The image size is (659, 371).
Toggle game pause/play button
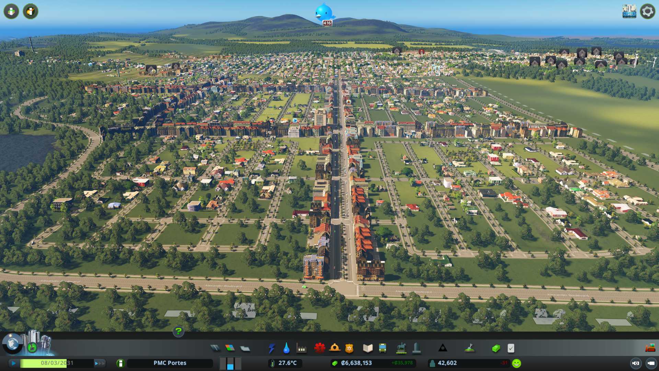pyautogui.click(x=13, y=363)
